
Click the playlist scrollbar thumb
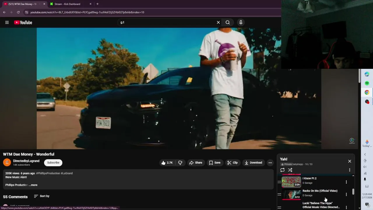(353, 192)
